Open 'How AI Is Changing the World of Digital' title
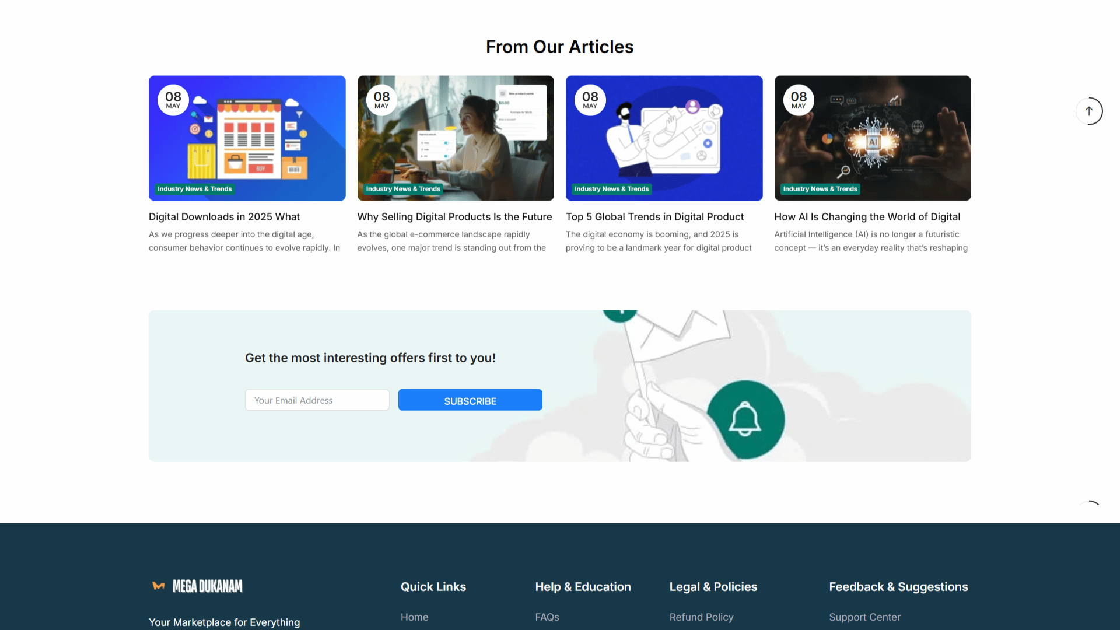1120x630 pixels. (867, 217)
